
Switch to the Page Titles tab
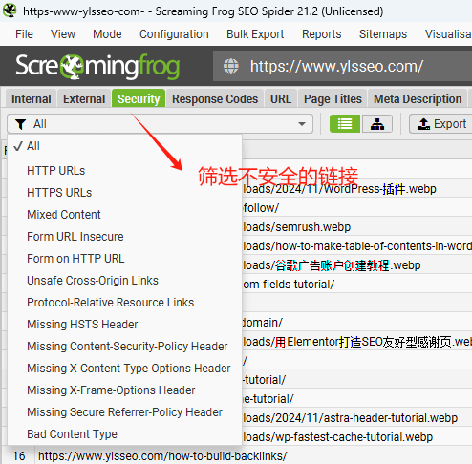[333, 99]
